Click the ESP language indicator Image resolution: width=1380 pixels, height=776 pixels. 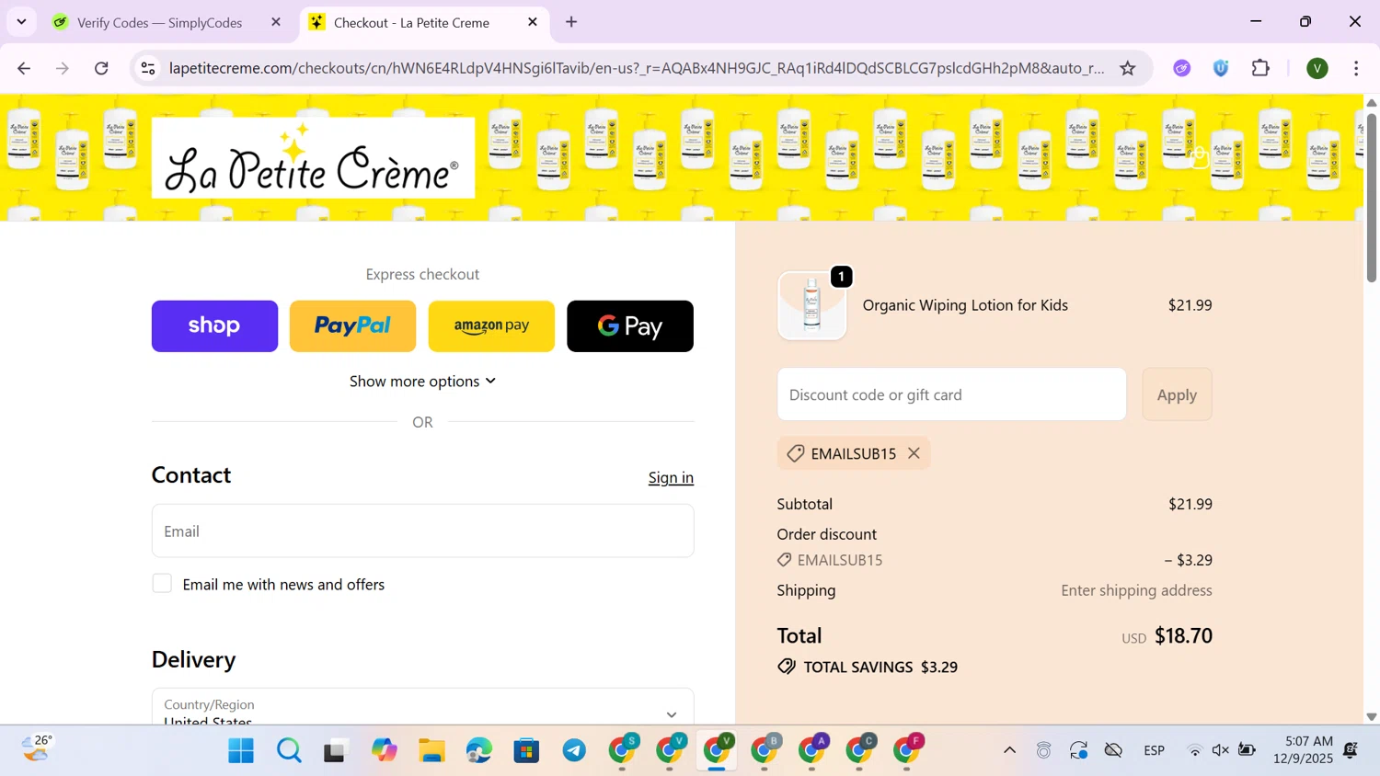point(1155,751)
